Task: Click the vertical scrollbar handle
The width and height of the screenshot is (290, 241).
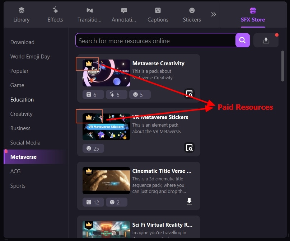Action: coord(282,66)
